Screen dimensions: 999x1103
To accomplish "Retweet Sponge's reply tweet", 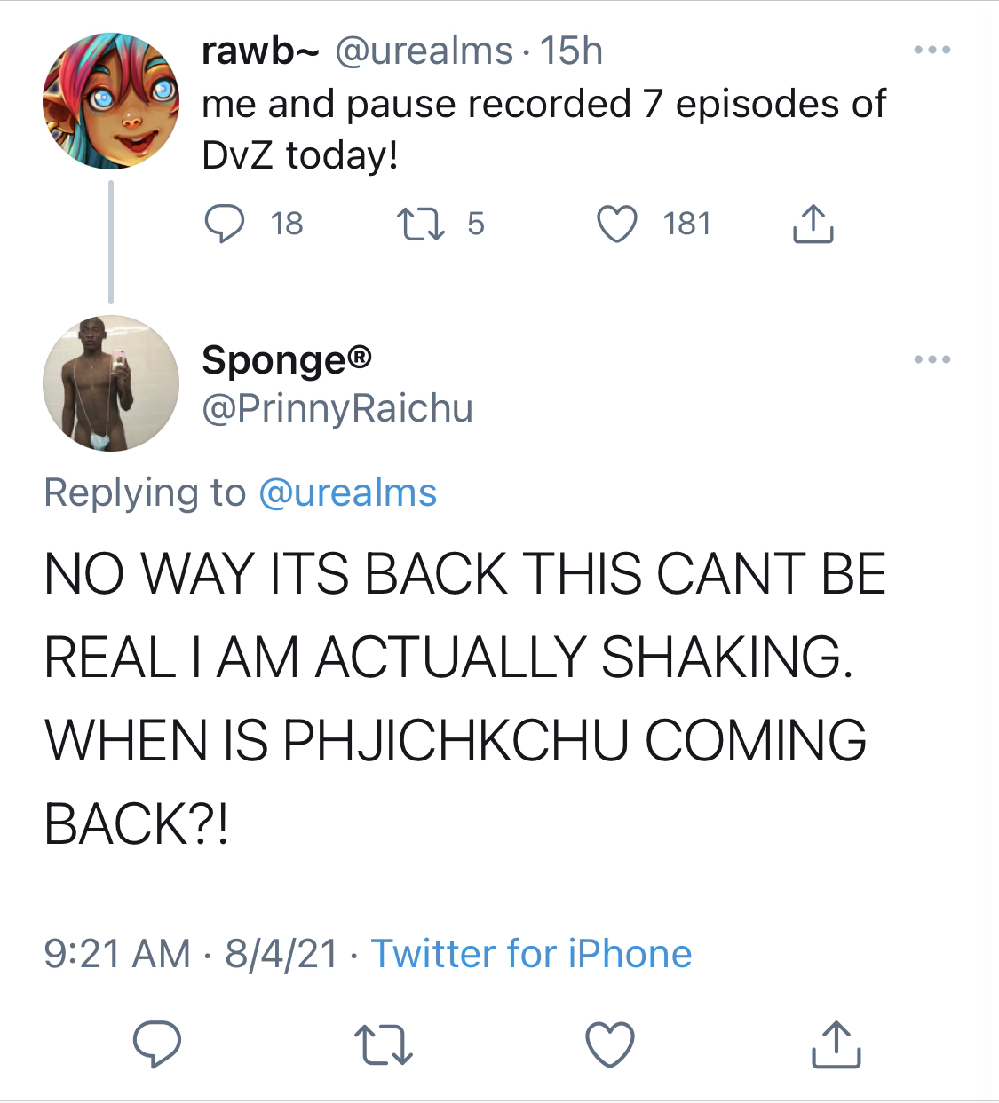I will point(383,1044).
